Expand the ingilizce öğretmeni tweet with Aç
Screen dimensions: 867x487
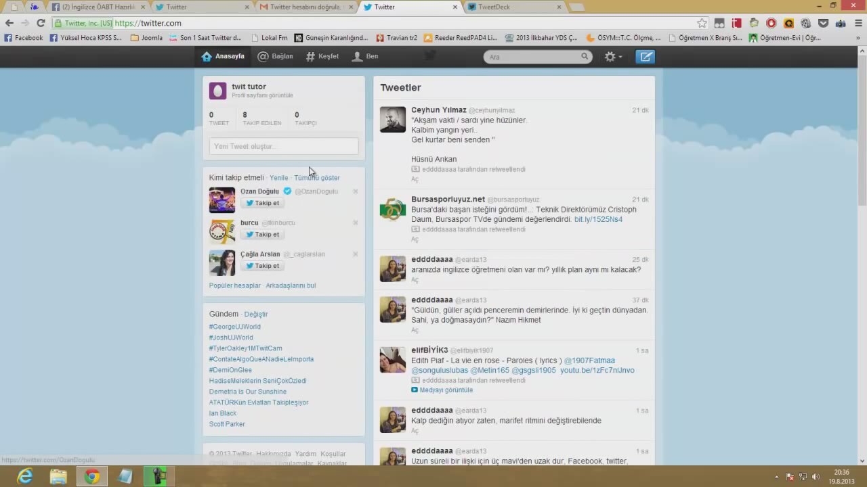point(415,280)
